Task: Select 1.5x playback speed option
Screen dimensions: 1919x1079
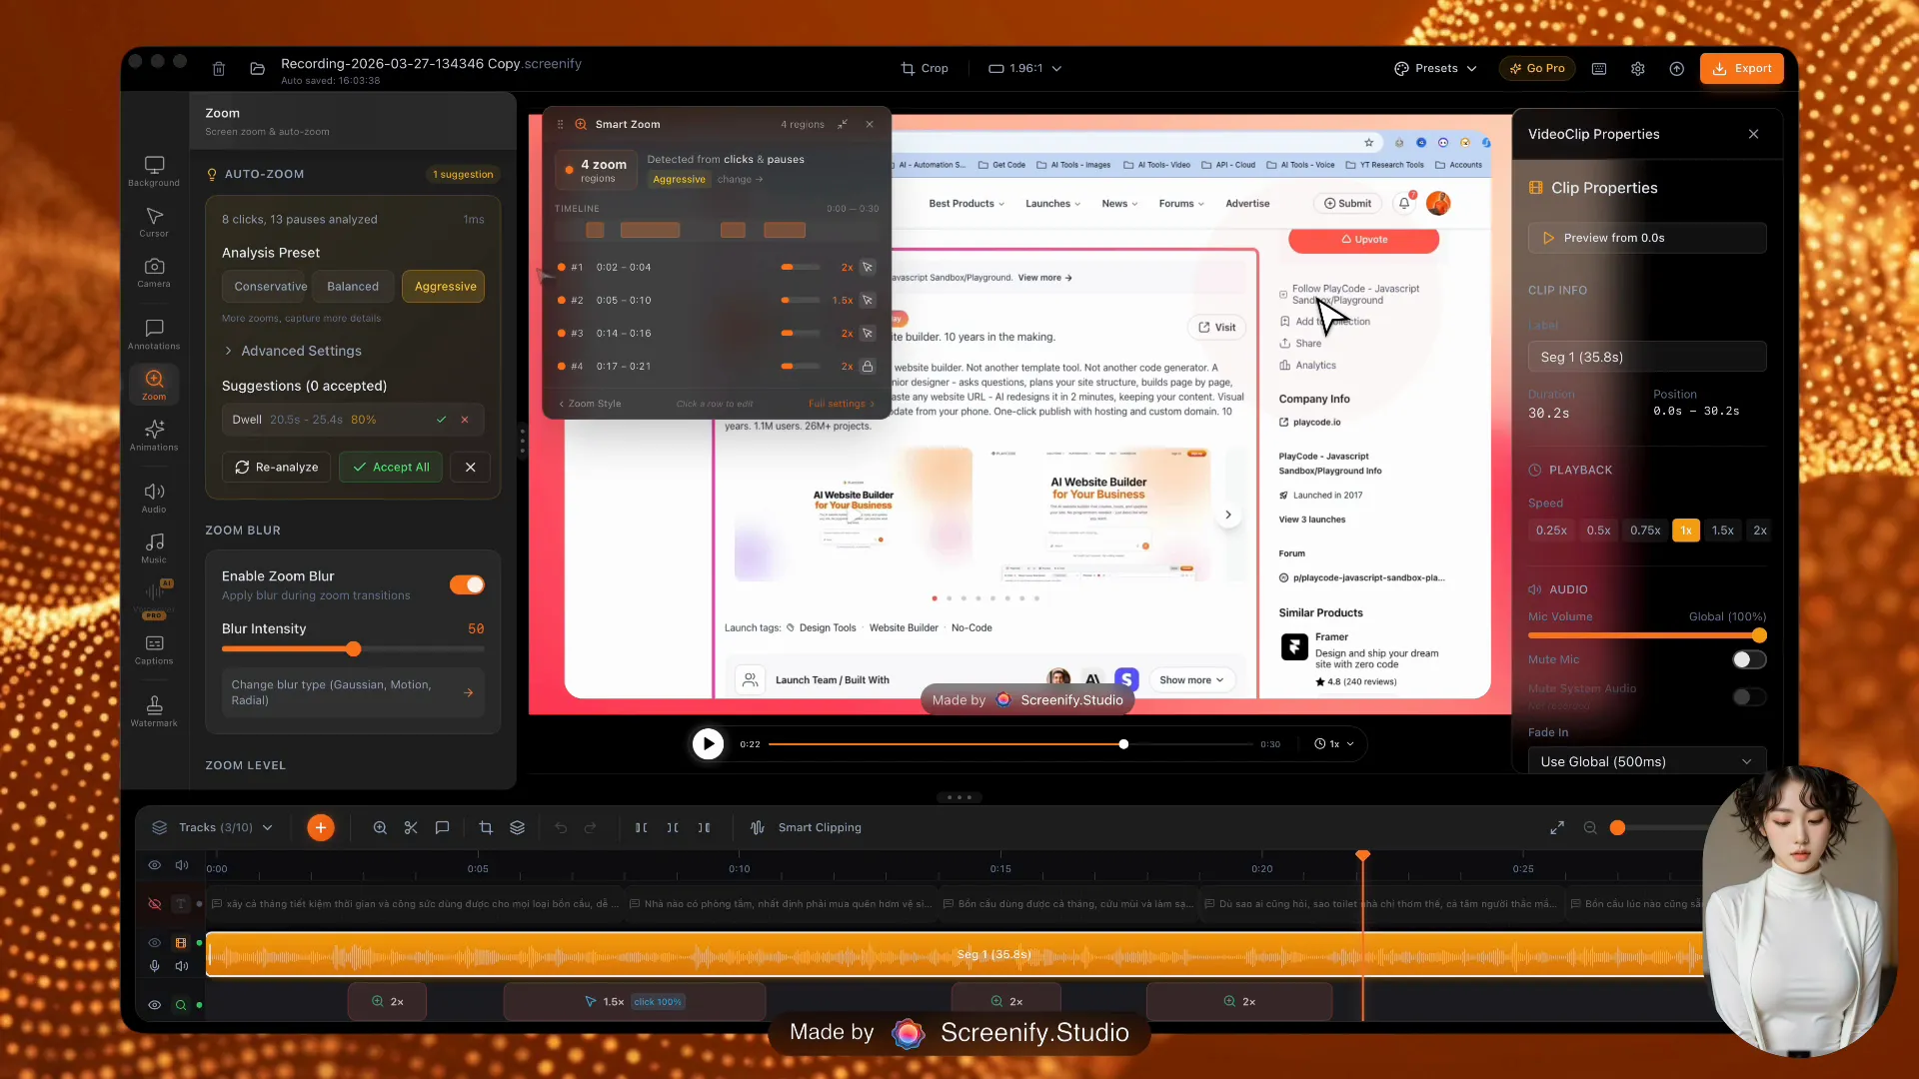Action: [x=1722, y=531]
